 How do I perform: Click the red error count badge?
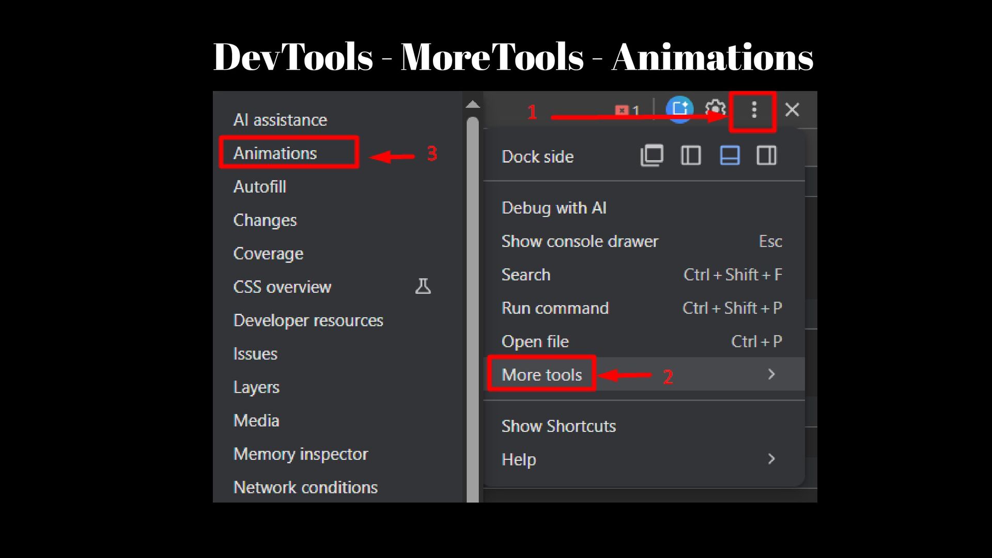point(627,110)
